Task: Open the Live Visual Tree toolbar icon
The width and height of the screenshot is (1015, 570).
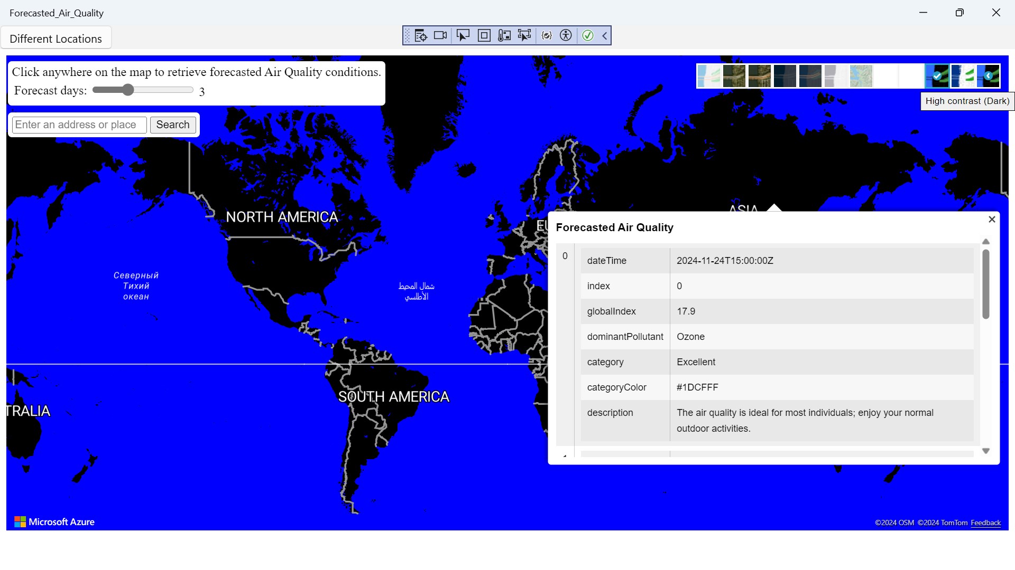Action: point(421,35)
